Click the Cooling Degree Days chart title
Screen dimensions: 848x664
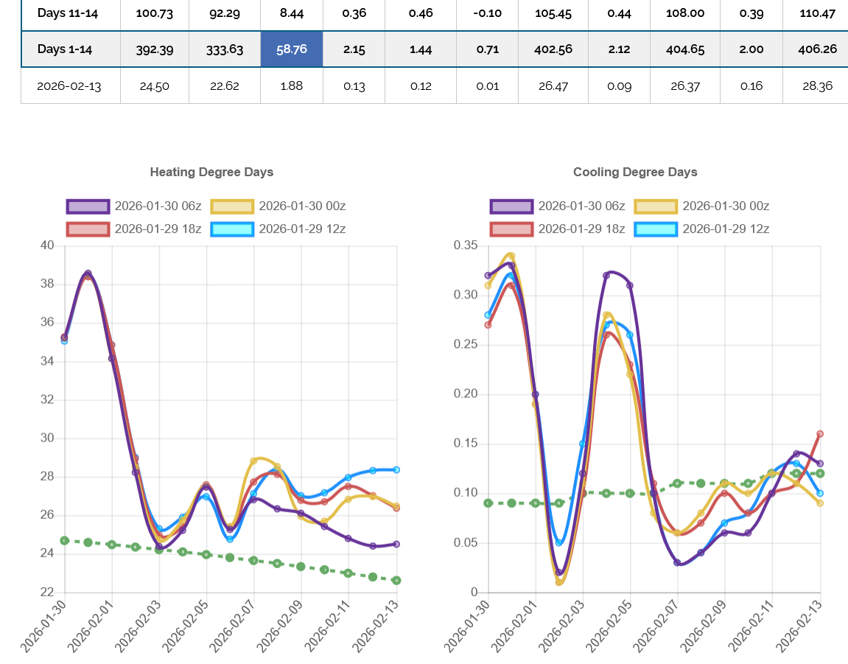pos(635,172)
